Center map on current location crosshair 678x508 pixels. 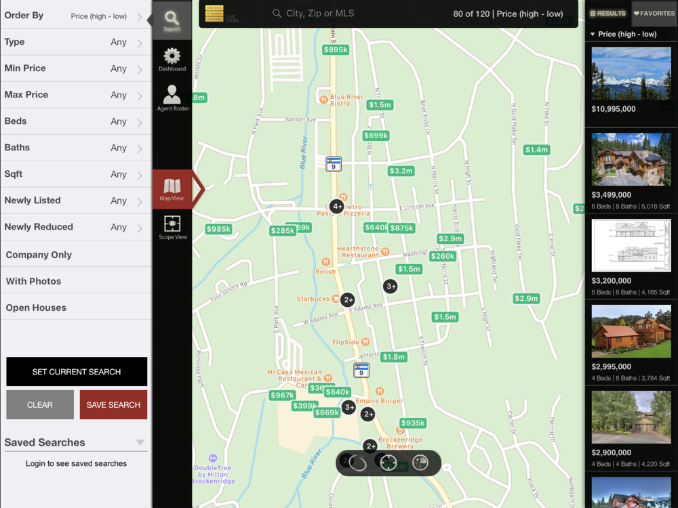coord(388,463)
